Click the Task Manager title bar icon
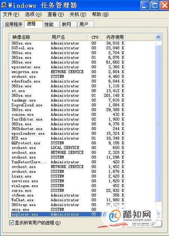 point(4,5)
